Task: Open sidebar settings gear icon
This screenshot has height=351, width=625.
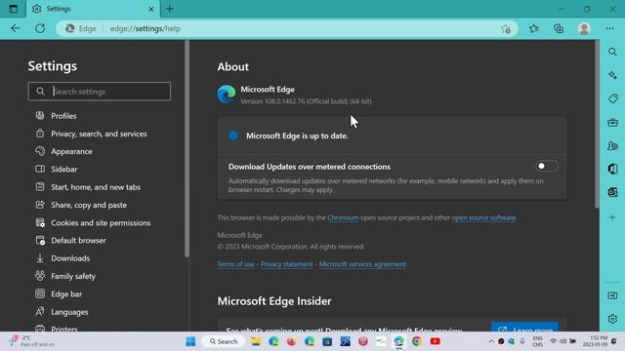Action: (x=612, y=319)
